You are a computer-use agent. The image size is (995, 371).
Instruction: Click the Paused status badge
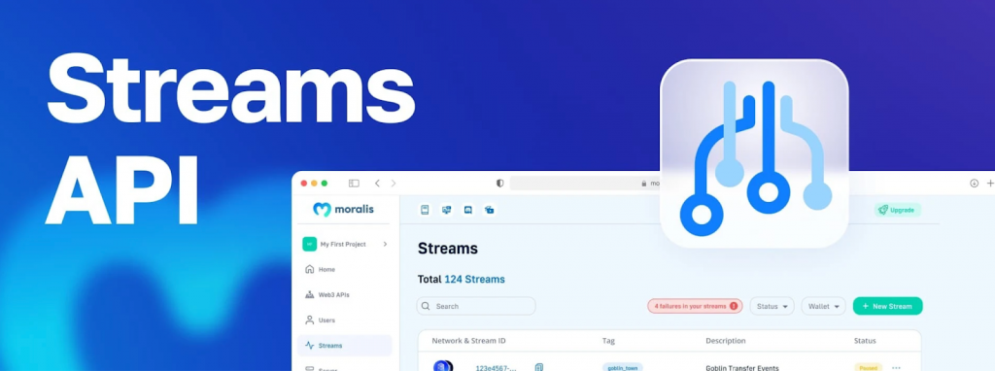tap(868, 368)
